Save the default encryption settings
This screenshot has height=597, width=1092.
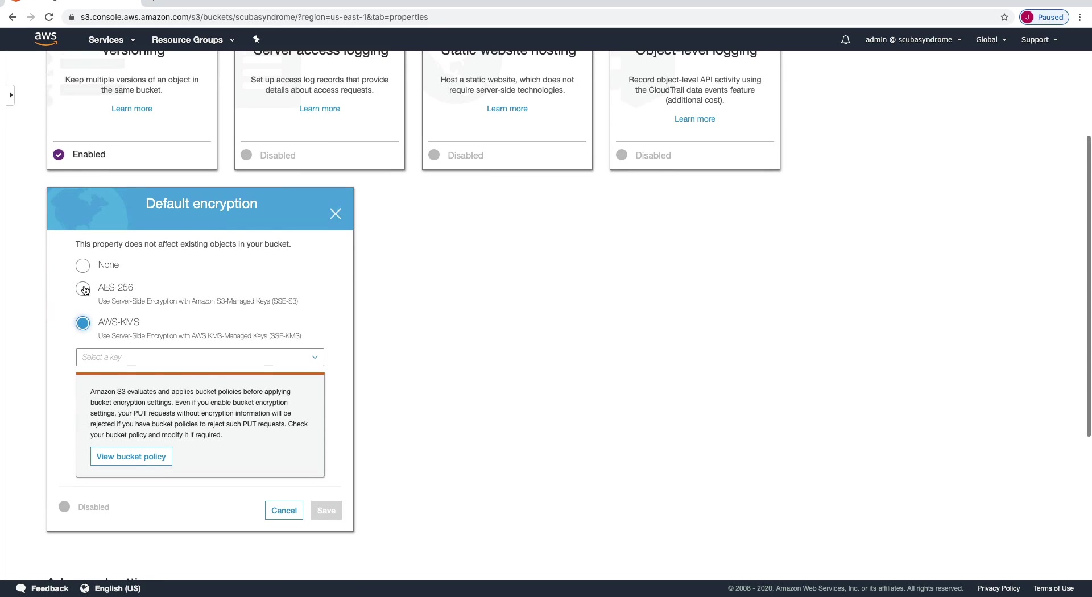[x=326, y=511]
